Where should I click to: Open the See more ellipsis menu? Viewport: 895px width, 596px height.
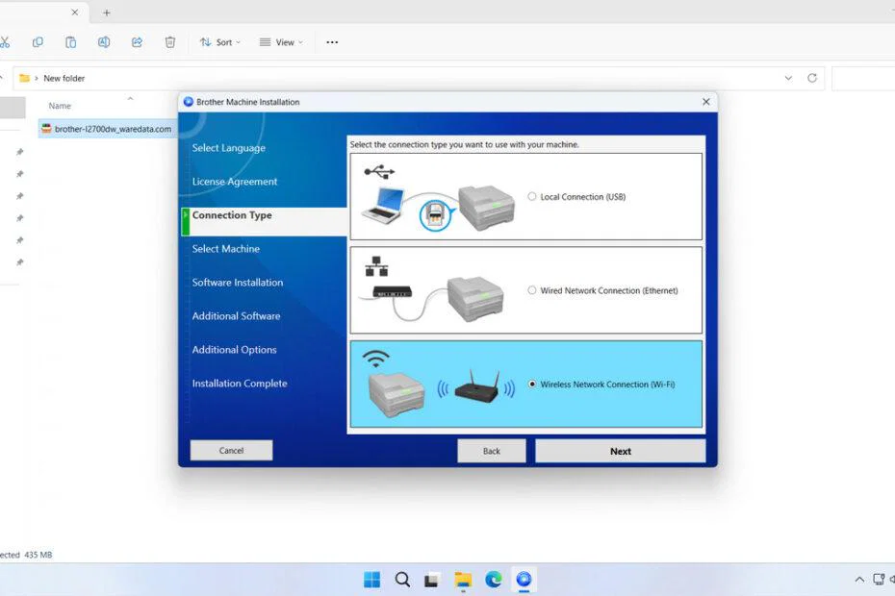332,42
